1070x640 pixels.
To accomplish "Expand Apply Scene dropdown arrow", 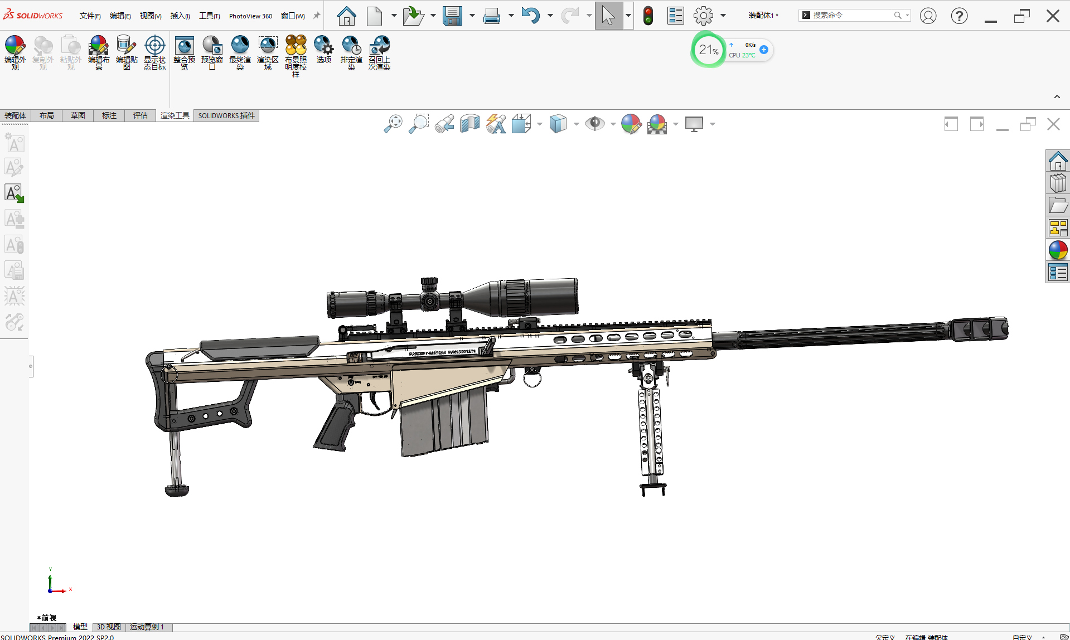I will (x=676, y=124).
